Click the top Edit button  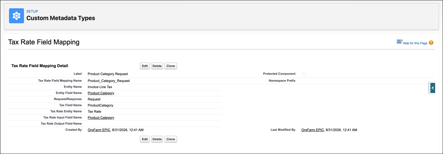click(x=145, y=66)
